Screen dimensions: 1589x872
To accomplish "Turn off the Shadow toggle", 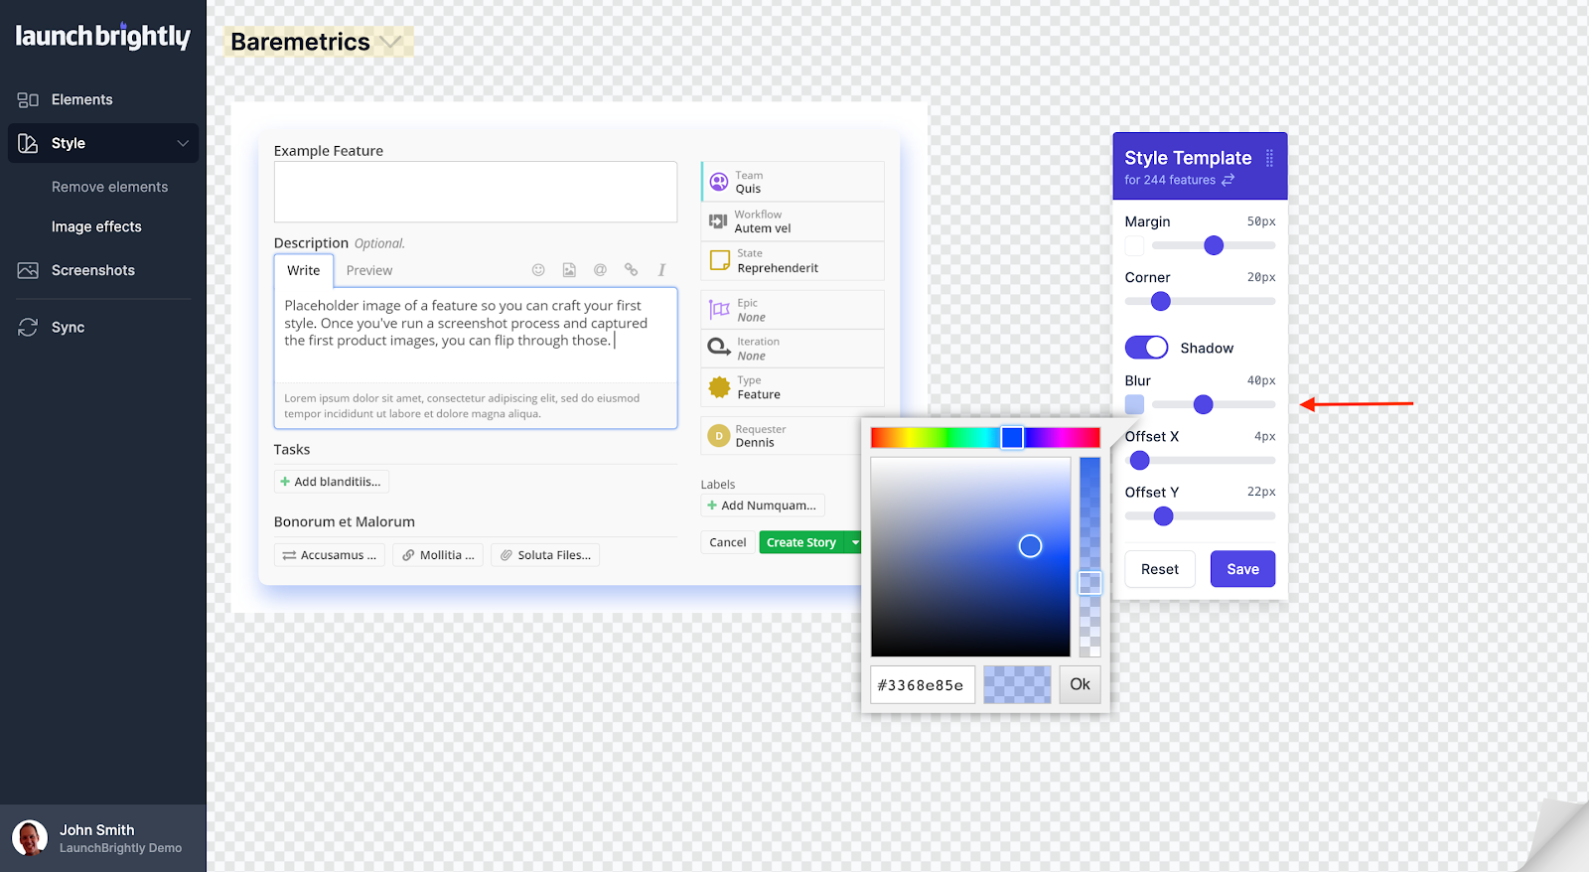I will (x=1146, y=348).
